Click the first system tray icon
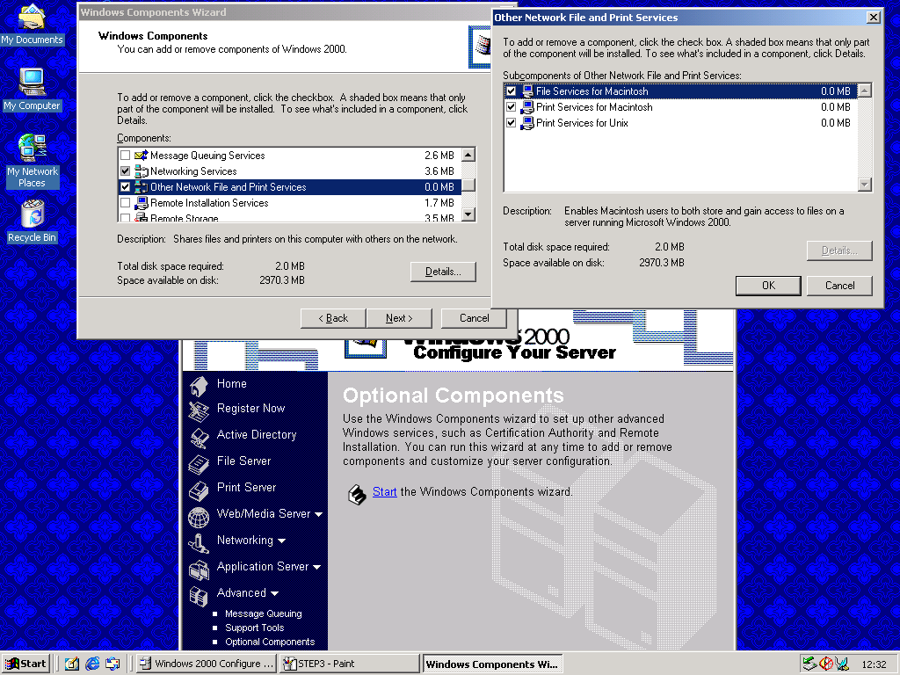The height and width of the screenshot is (675, 900). click(x=809, y=664)
